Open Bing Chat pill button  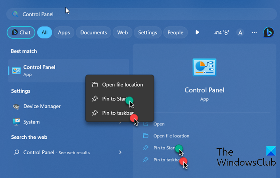pyautogui.click(x=21, y=32)
